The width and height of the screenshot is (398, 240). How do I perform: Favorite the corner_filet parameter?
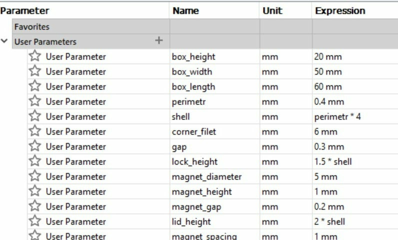click(34, 131)
